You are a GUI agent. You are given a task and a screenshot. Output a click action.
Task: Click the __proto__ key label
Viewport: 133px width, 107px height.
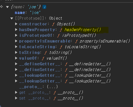(31, 87)
